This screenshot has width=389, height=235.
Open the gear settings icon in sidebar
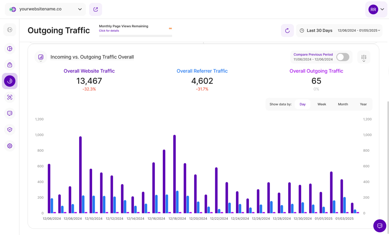point(10,146)
